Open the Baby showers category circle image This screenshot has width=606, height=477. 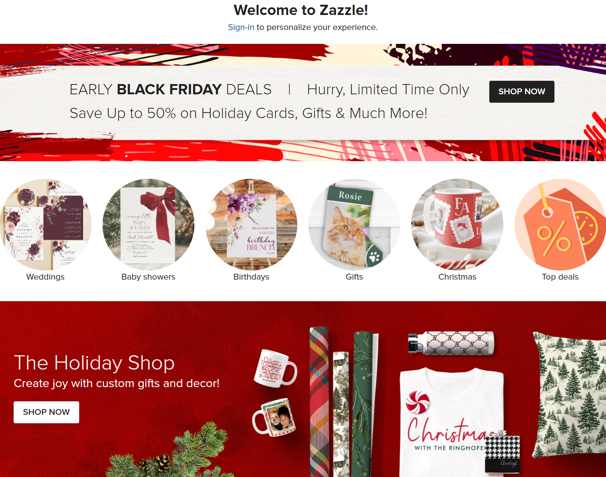[x=148, y=224]
